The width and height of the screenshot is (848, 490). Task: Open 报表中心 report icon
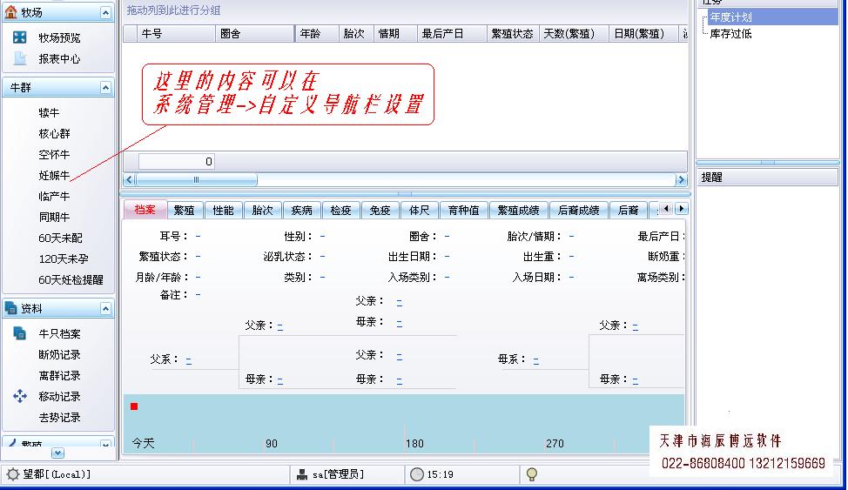coord(20,58)
